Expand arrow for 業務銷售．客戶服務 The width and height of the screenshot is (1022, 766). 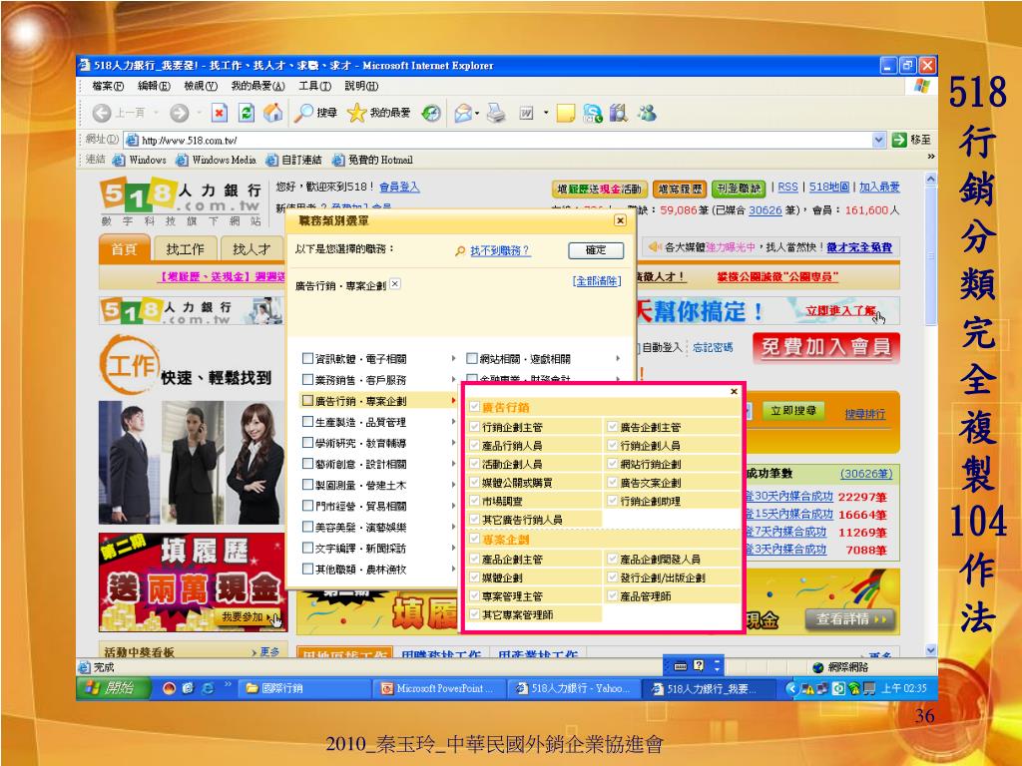453,379
